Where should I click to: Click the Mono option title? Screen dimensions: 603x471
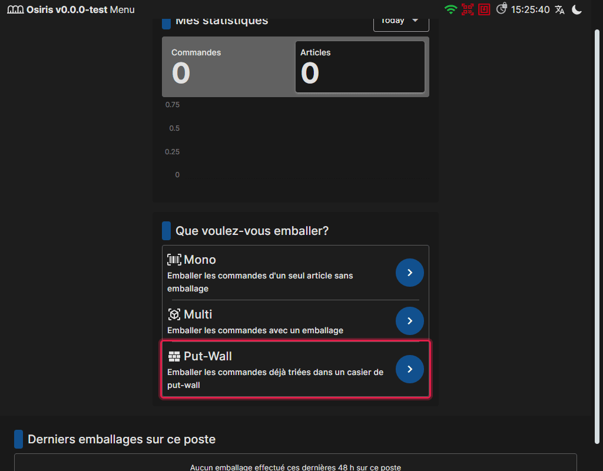(200, 260)
